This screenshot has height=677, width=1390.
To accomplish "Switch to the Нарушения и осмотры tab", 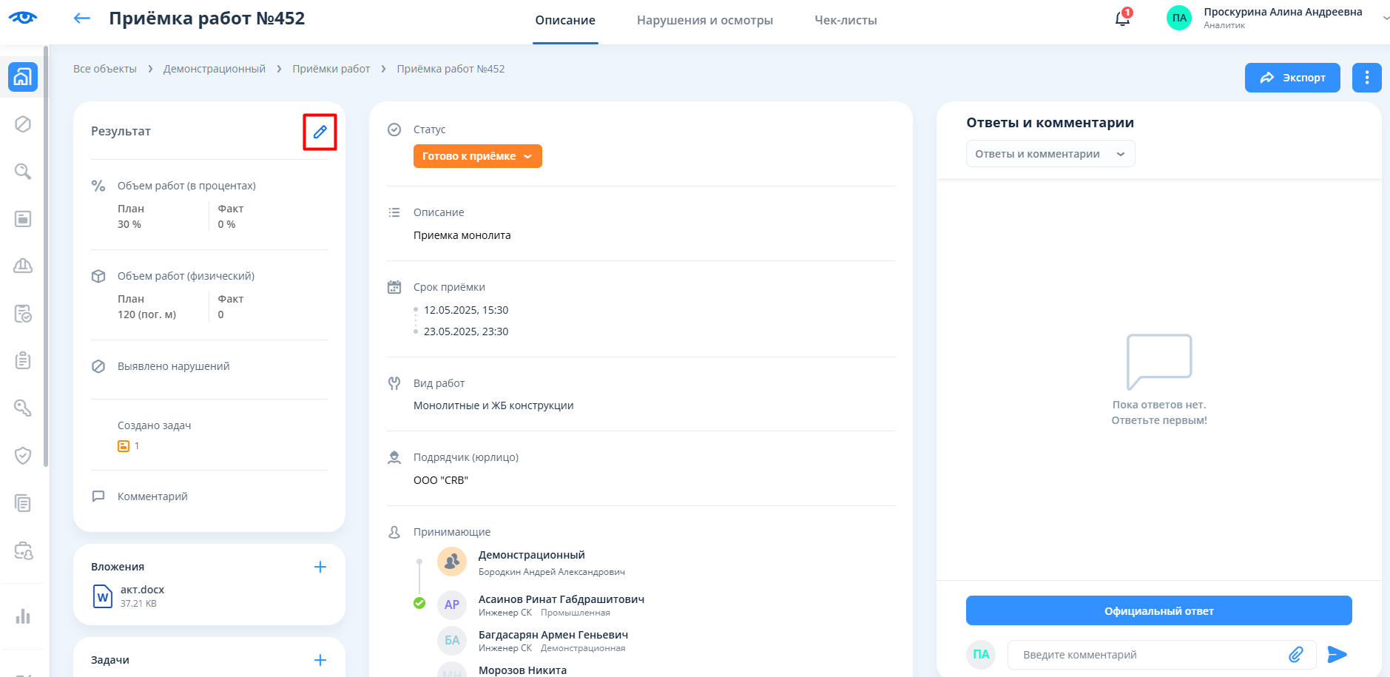I will 704,21.
